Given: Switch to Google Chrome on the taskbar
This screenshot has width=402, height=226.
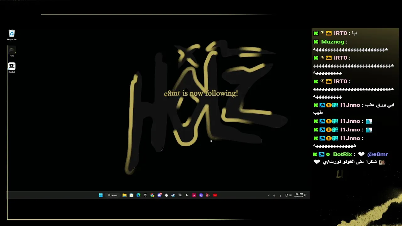Looking at the screenshot, I should (152, 195).
